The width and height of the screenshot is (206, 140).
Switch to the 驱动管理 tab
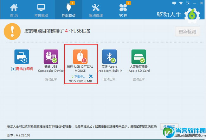(x=96, y=10)
